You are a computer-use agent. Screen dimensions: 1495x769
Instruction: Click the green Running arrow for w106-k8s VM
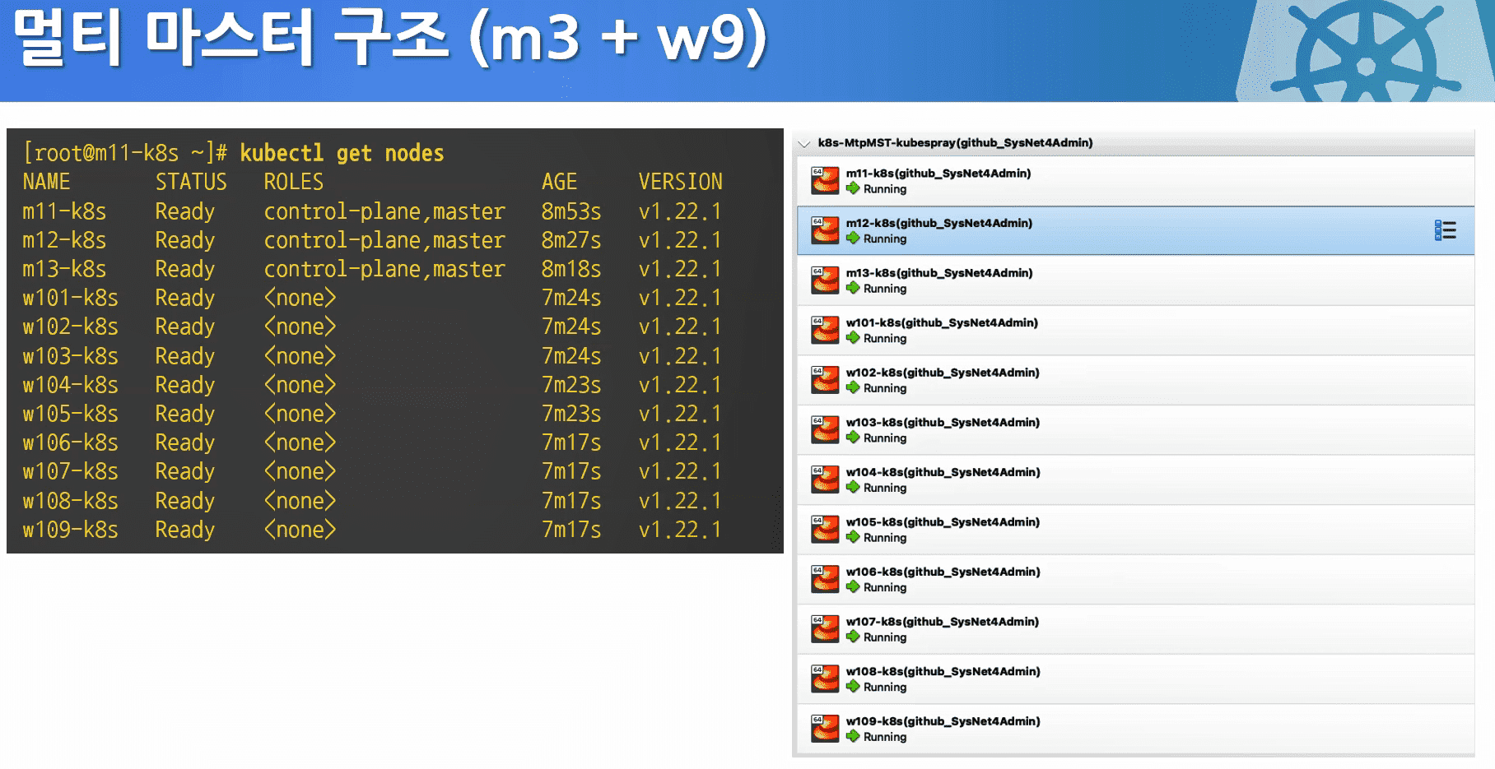(x=853, y=586)
